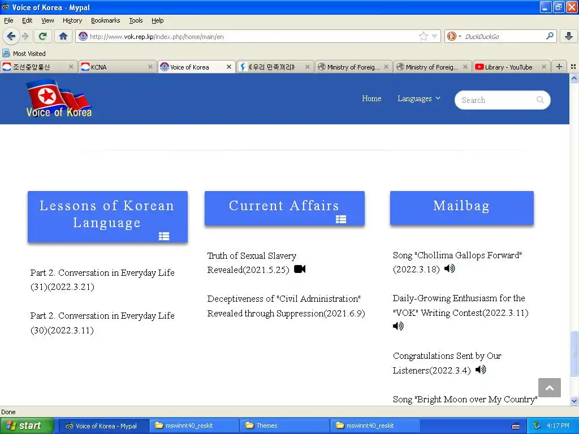The height and width of the screenshot is (434, 579).
Task: Open Daily-Growing Enthusiasm for VOK Writing Contest
Action: [460, 306]
